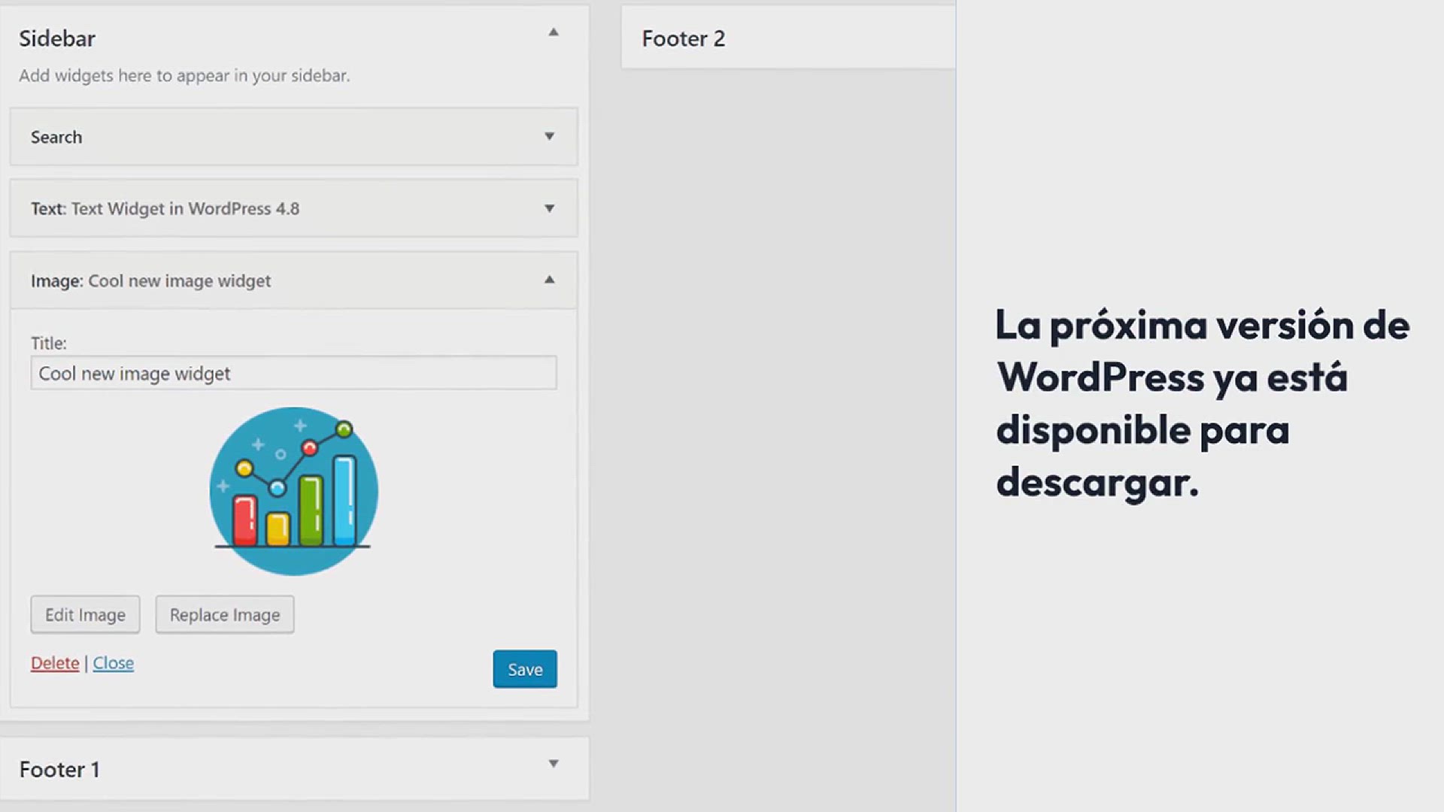Click into the Title input field
Screen dimensions: 1444x812
tap(293, 373)
